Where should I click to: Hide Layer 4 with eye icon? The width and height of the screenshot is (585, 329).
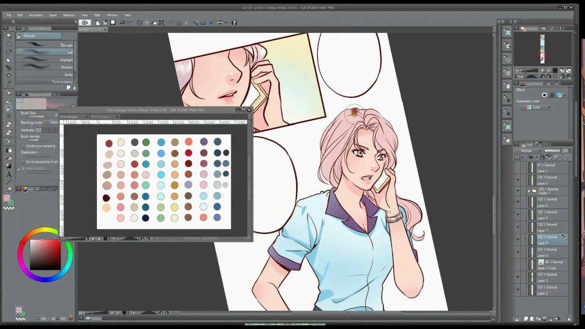[517, 180]
